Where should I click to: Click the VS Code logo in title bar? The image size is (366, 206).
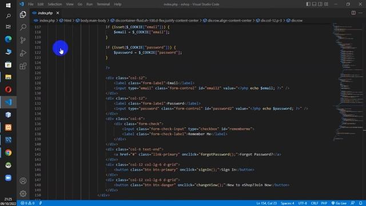coord(22,4)
